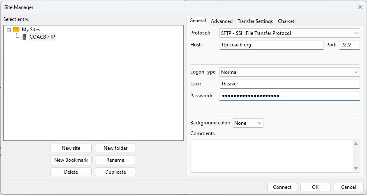Click the New site button
Image resolution: width=367 pixels, height=195 pixels.
71,148
